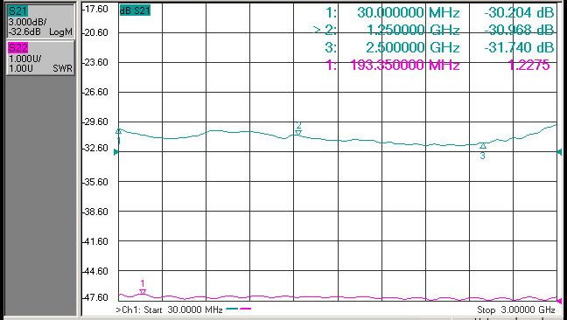Click the 'SWR' format label
Image resolution: width=567 pixels, height=320 pixels.
pyautogui.click(x=62, y=68)
